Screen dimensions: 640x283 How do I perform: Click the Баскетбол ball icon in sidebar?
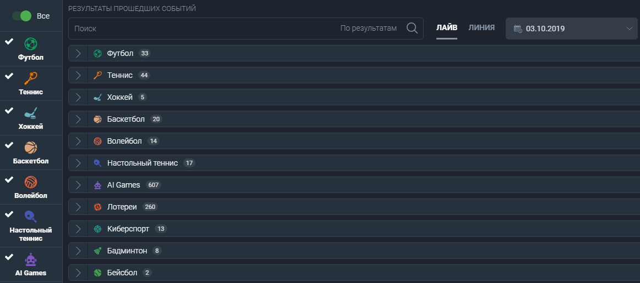pos(31,147)
